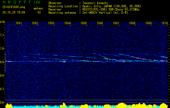Click the 1507 time marker
This screenshot has width=170, height=108.
click(116, 23)
